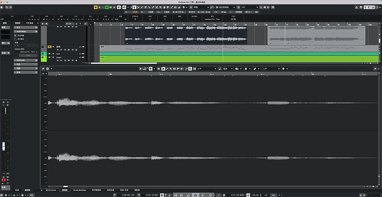Select the Draw pencil tool in sample editor
Image resolution: width=382 pixels, height=197 pixels.
(x=167, y=69)
